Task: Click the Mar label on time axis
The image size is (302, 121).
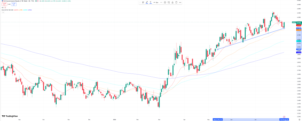Action: [159, 120]
